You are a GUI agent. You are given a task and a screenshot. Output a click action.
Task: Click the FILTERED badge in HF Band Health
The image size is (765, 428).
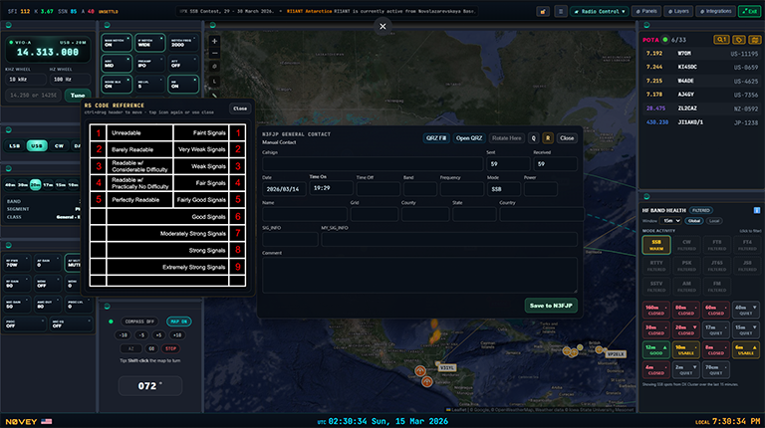[700, 210]
